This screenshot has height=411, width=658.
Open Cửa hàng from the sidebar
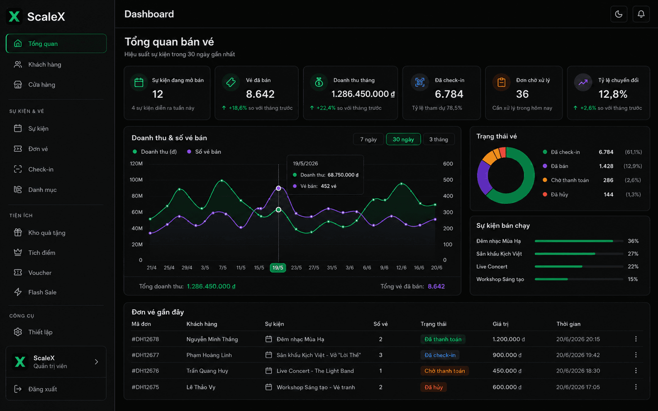tap(56, 85)
